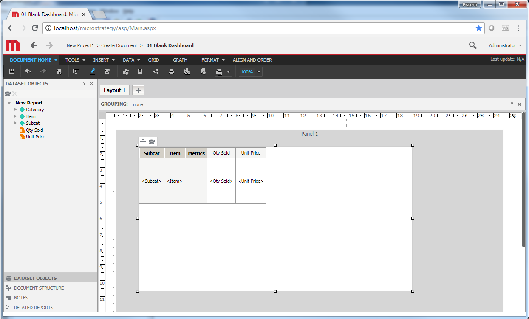Save the document using the toolbar disk icon
The image size is (529, 319).
tap(12, 71)
